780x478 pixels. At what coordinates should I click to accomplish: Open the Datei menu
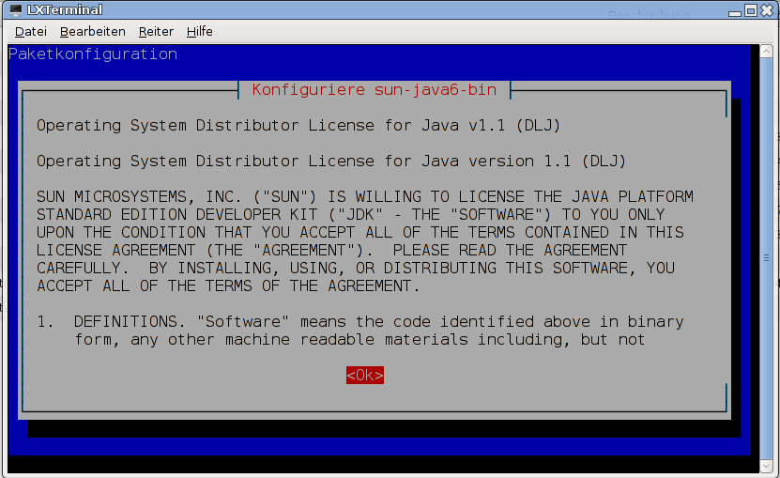30,31
